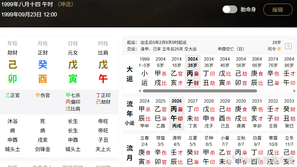Click the lunar date 1999年八月十四 午时

pos(27,4)
